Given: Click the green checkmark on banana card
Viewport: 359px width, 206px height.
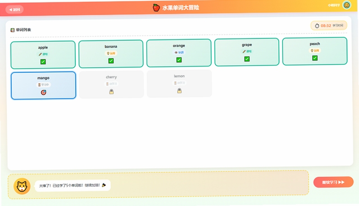Looking at the screenshot, I should tap(111, 61).
